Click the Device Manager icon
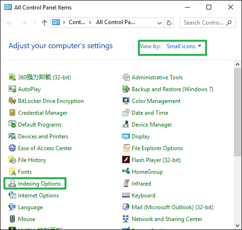 (126, 125)
